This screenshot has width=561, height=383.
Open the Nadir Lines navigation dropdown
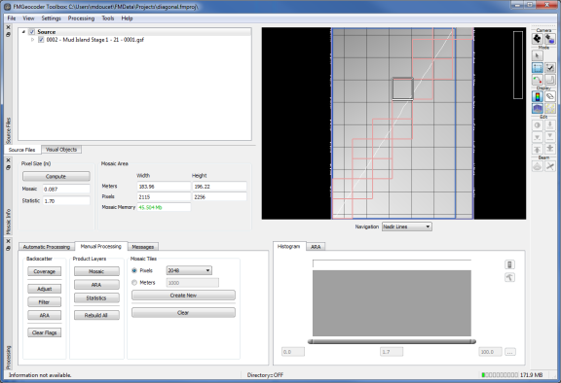[407, 226]
